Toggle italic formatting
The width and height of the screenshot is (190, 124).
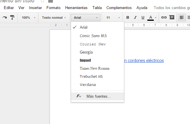[x=135, y=18]
